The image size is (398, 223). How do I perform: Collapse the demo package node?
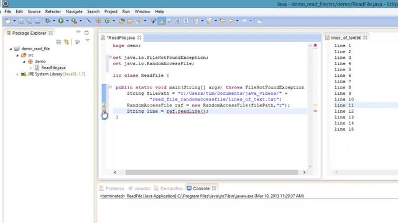click(24, 61)
